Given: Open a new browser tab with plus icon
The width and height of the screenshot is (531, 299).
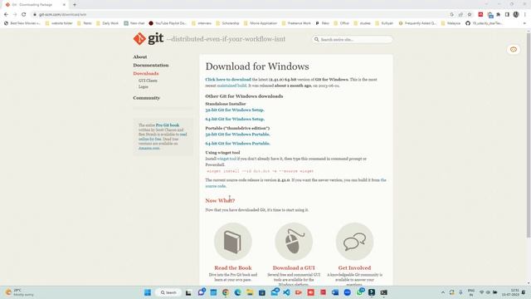Looking at the screenshot, I should [75, 5].
